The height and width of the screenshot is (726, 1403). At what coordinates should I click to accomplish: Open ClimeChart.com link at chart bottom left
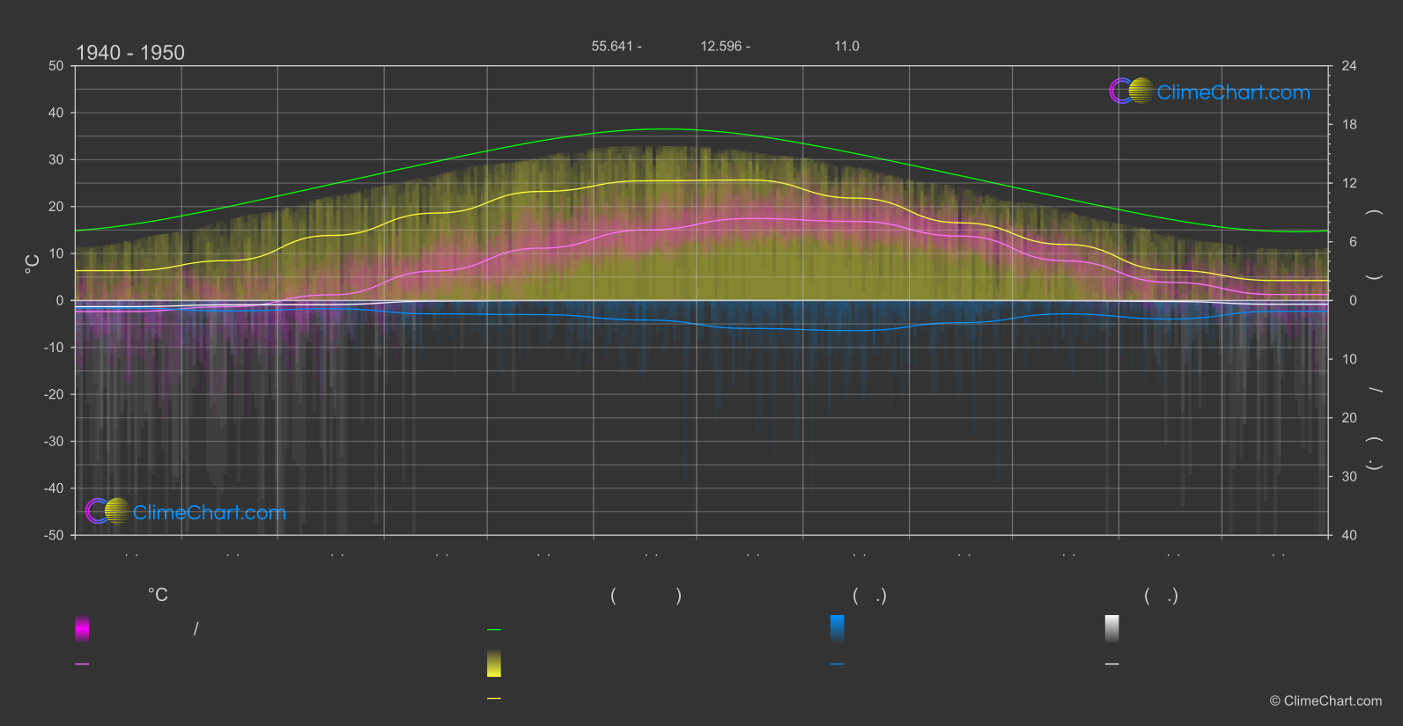pyautogui.click(x=210, y=512)
